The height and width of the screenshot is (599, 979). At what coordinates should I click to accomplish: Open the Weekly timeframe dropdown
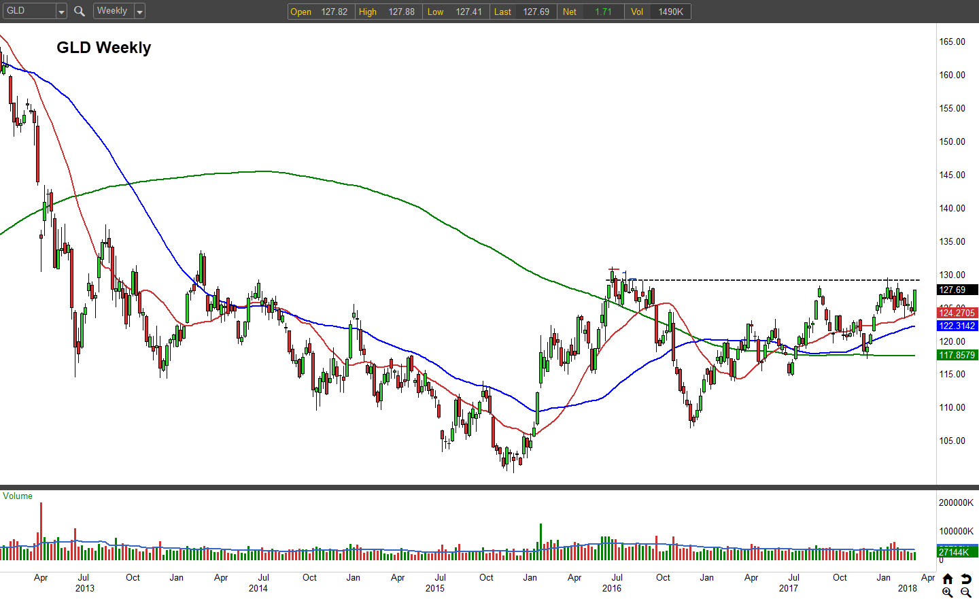pos(139,11)
